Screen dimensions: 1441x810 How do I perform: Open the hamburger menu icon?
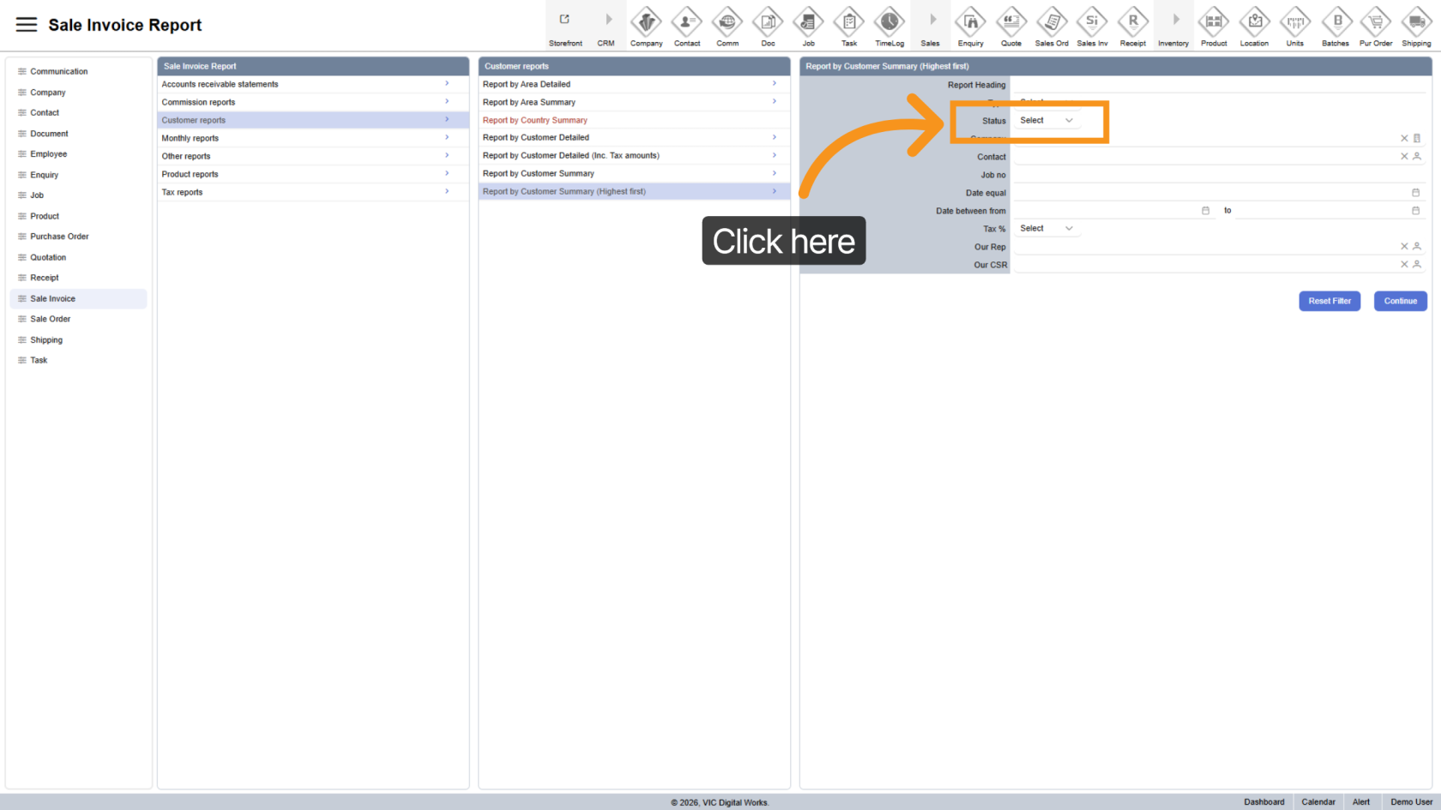[27, 25]
